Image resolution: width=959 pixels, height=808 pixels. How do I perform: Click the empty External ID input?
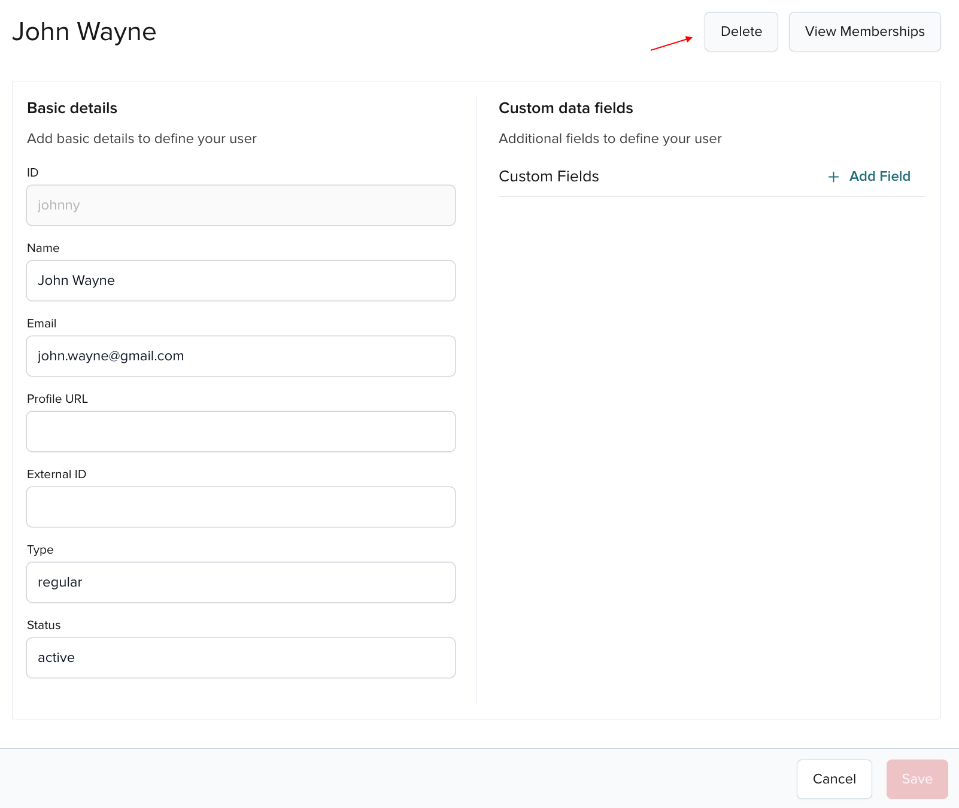(241, 507)
